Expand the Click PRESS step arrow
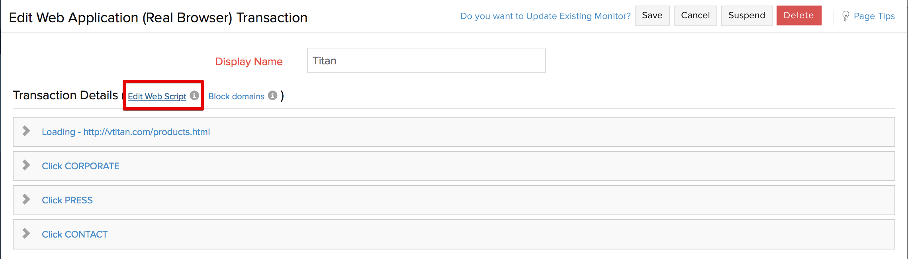 pos(26,199)
